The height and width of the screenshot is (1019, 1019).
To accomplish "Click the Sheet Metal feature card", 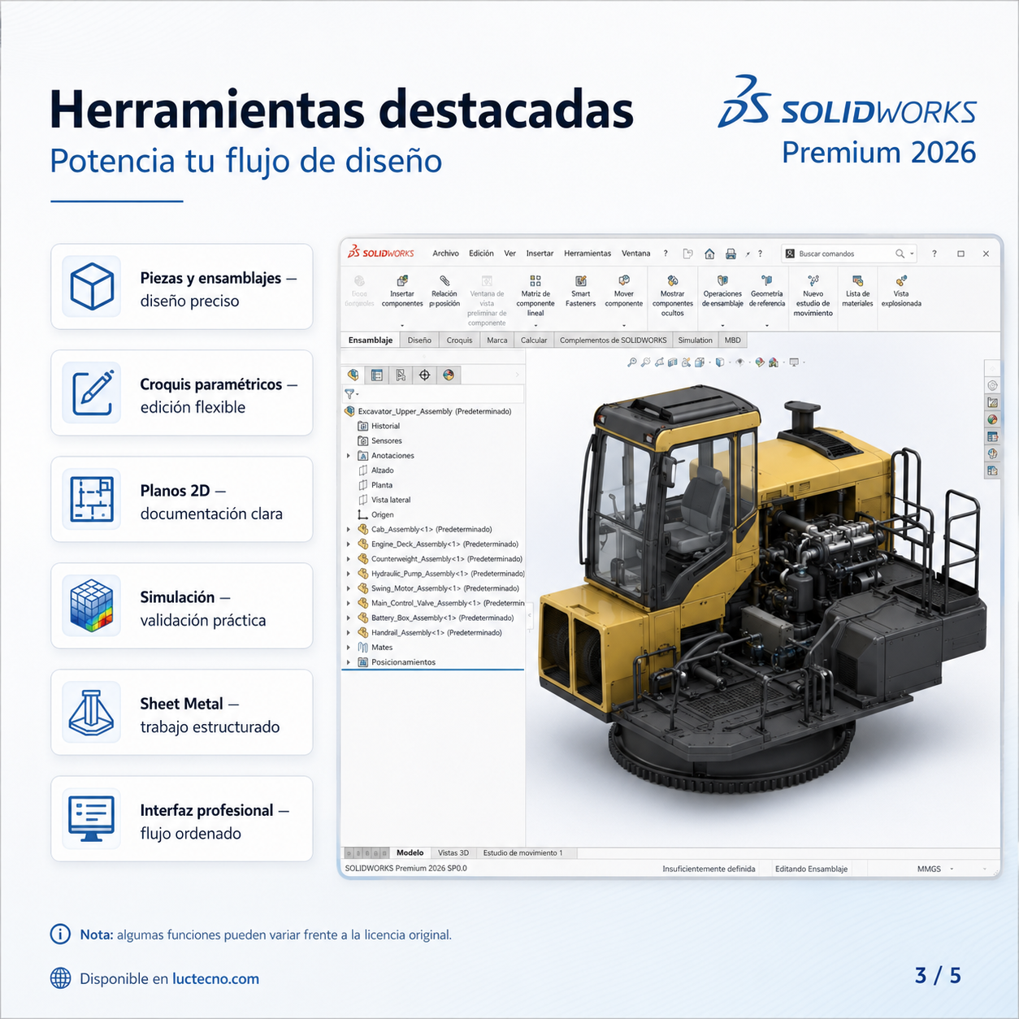I will (182, 713).
